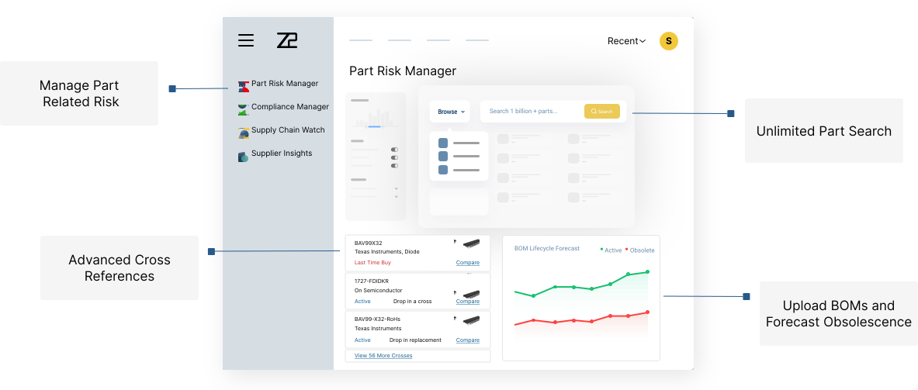The height and width of the screenshot is (390, 918).
Task: Open Supply Chain Watch sidebar icon
Action: tap(244, 133)
